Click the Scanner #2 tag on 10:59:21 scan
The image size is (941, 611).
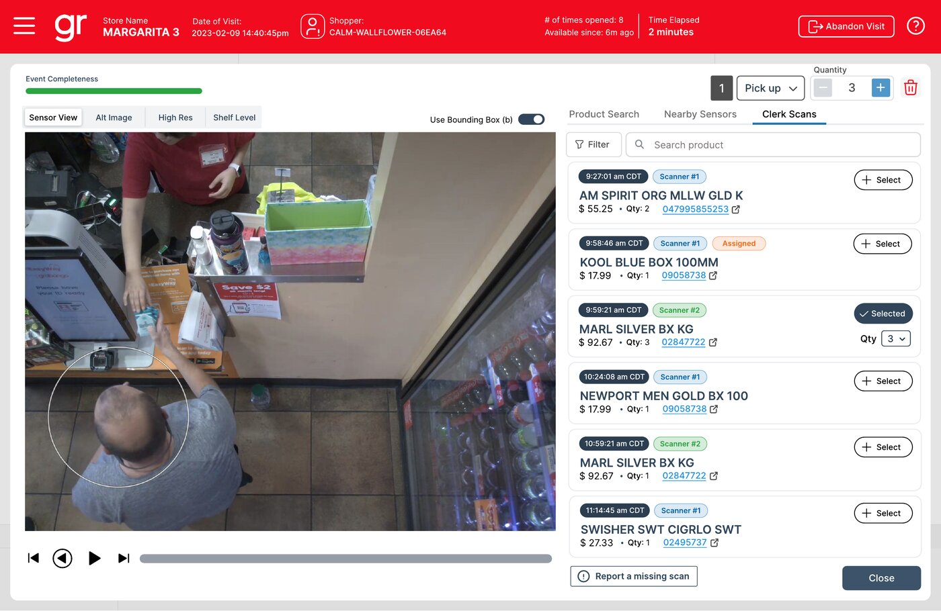pos(680,444)
